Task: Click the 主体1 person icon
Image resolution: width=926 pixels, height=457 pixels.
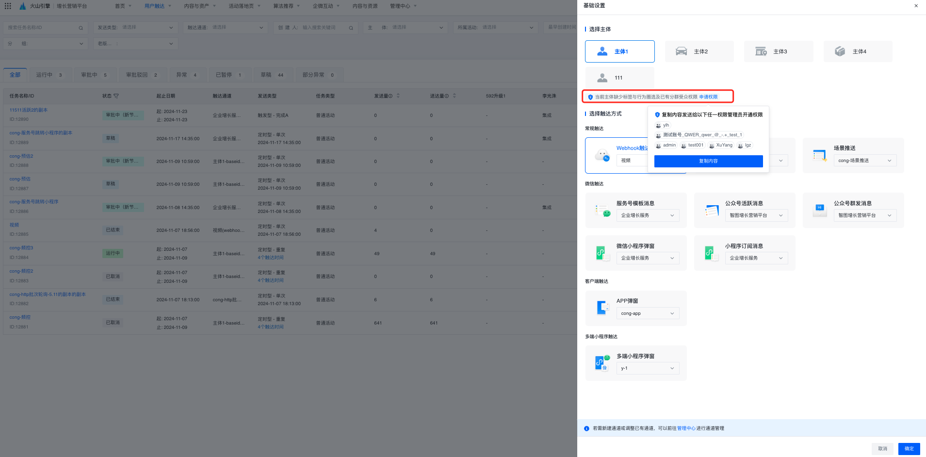Action: (602, 51)
